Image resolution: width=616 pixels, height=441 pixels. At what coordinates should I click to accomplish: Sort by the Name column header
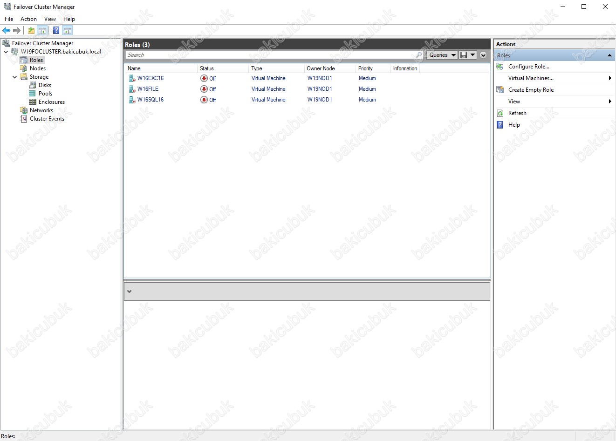click(161, 68)
